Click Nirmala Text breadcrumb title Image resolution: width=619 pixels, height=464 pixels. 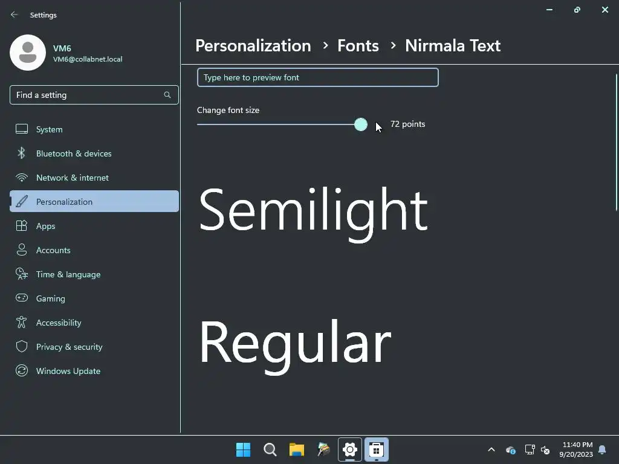(x=453, y=46)
